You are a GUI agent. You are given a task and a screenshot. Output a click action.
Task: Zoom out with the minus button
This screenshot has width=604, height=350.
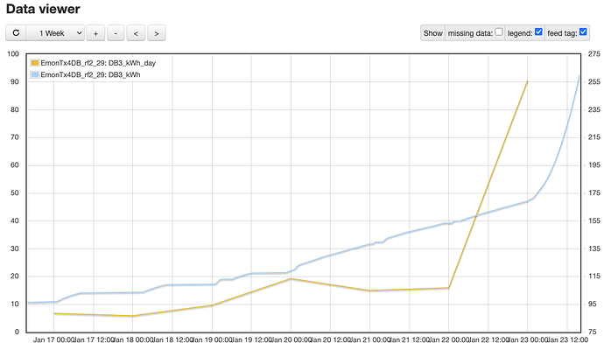pyautogui.click(x=116, y=33)
